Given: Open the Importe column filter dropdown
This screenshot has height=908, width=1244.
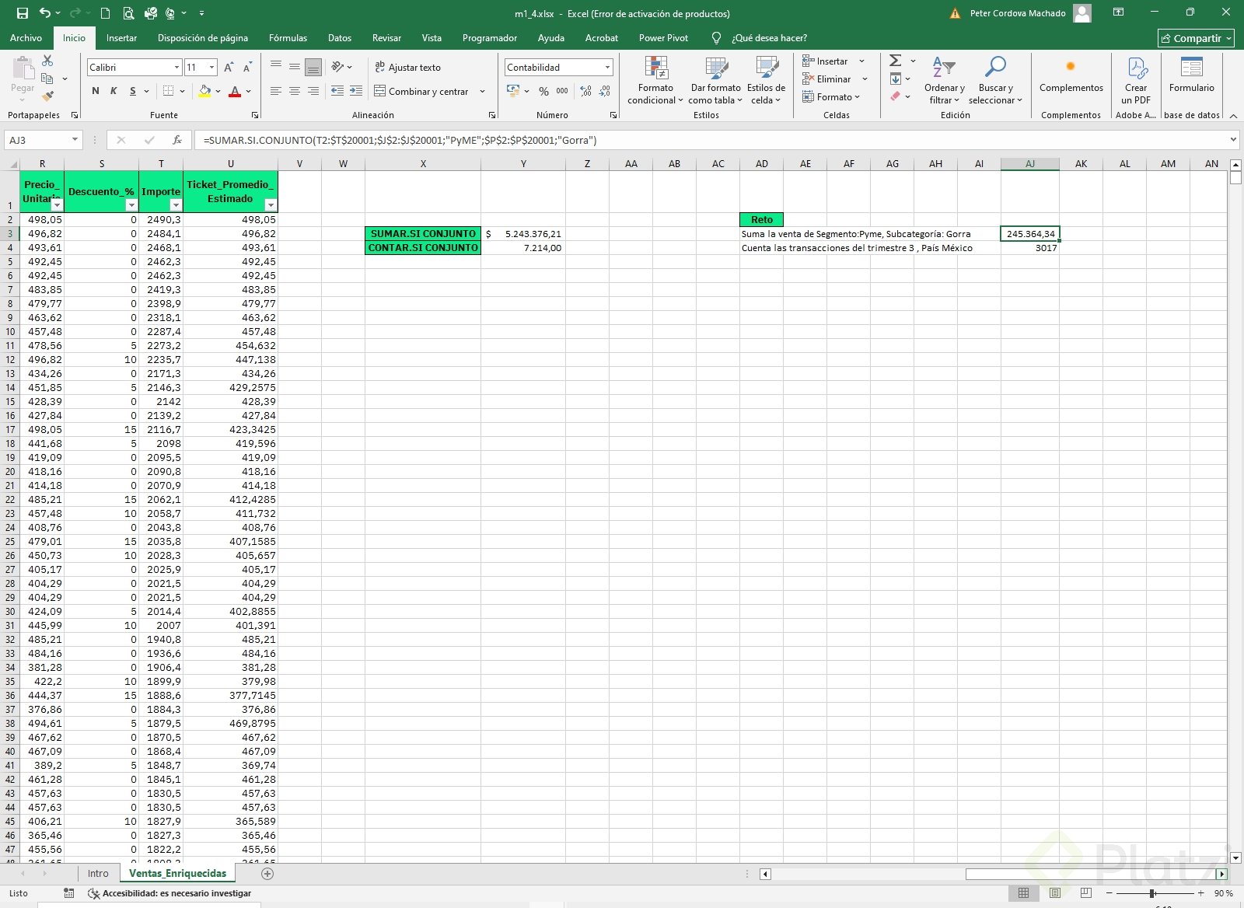Looking at the screenshot, I should point(176,205).
